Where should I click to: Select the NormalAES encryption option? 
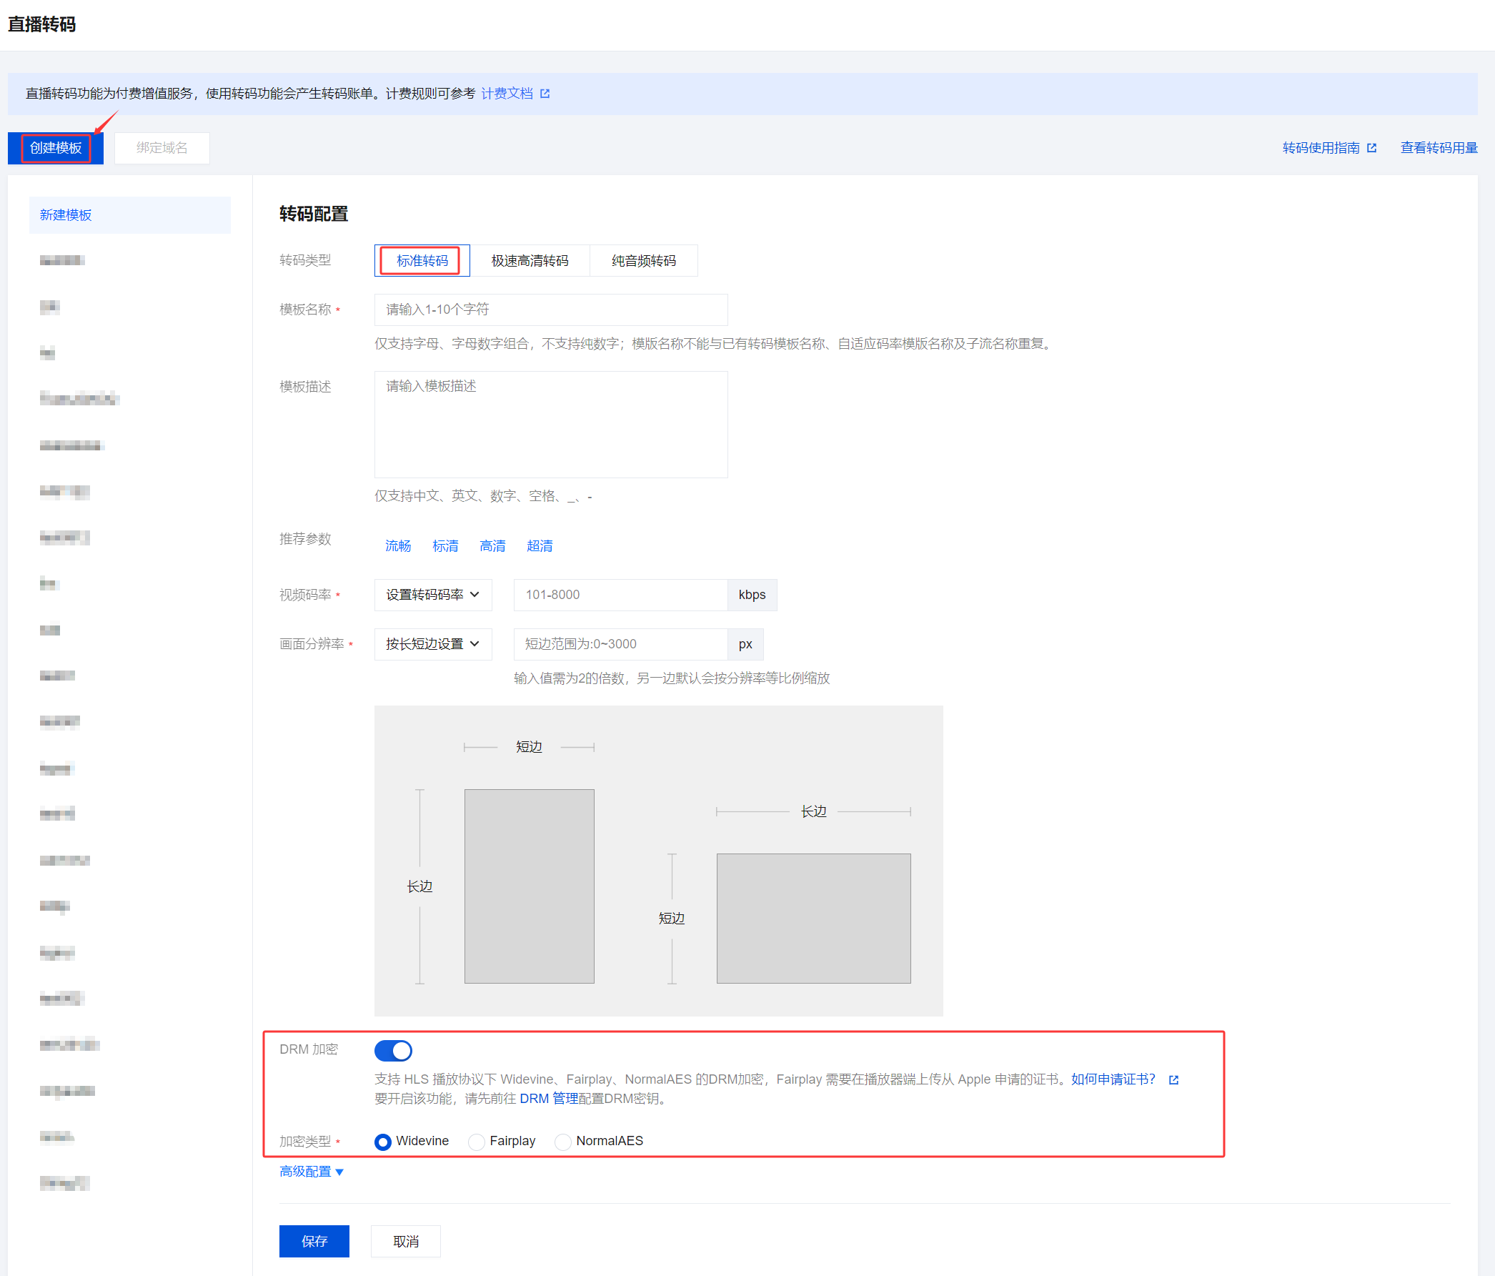563,1141
